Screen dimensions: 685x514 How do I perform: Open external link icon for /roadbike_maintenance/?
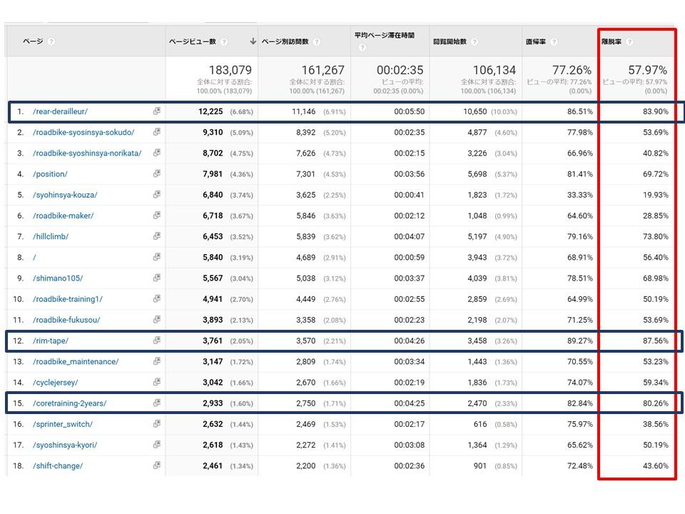156,361
